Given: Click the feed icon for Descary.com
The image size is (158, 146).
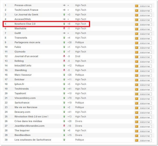Looking at the screenshot, I should pyautogui.click(x=137, y=113).
